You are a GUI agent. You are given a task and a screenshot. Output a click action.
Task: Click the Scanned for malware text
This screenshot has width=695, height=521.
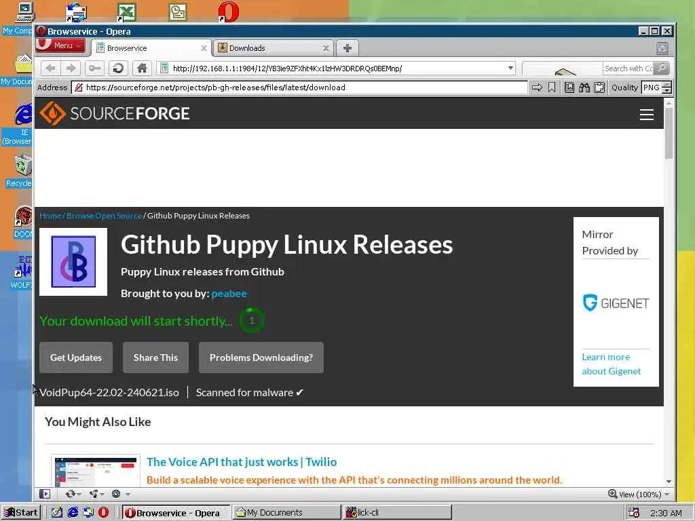pyautogui.click(x=250, y=393)
